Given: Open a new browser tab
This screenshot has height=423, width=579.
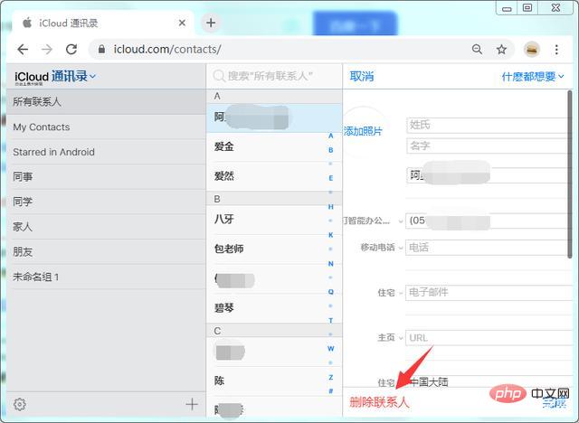Looking at the screenshot, I should [x=211, y=23].
